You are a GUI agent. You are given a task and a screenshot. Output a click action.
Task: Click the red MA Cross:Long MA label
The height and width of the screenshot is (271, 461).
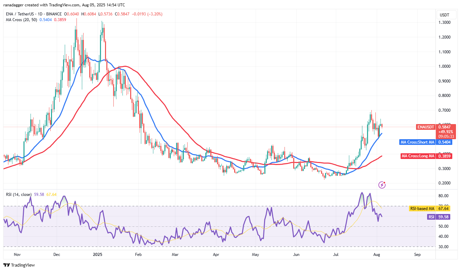coord(418,156)
